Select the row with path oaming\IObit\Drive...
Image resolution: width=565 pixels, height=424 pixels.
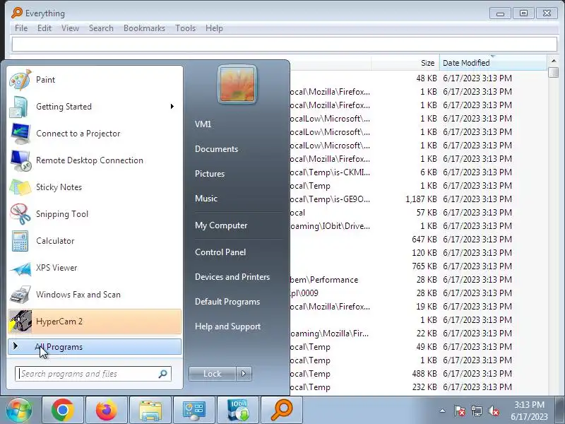tap(418, 226)
